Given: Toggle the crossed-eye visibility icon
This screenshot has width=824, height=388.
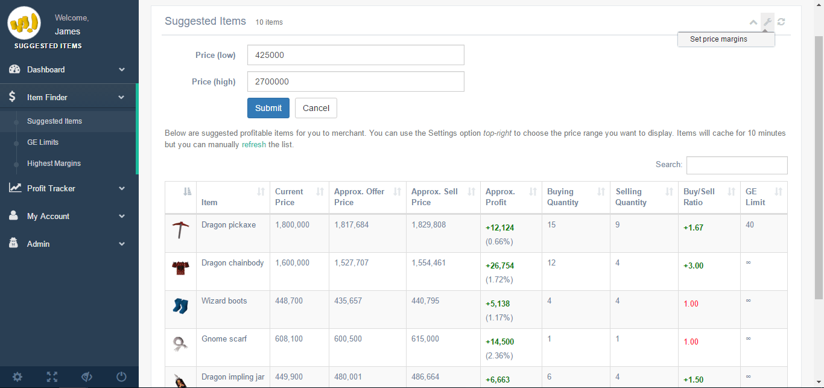Looking at the screenshot, I should coord(87,377).
